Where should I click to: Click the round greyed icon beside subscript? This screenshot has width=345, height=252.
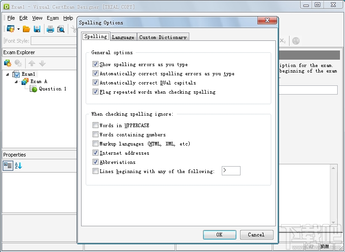[x=296, y=41]
